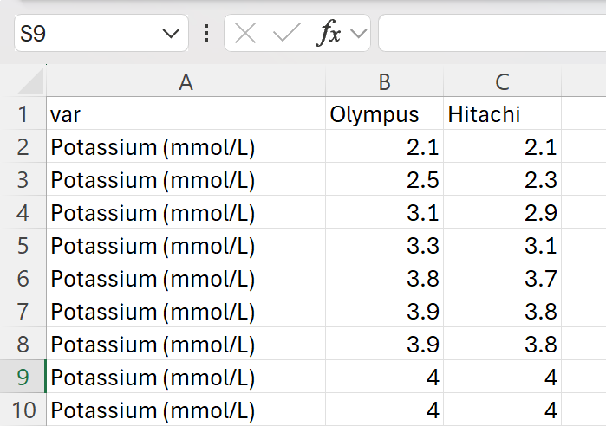Select the Hitachi cell in C1
606x426 pixels.
click(x=502, y=114)
